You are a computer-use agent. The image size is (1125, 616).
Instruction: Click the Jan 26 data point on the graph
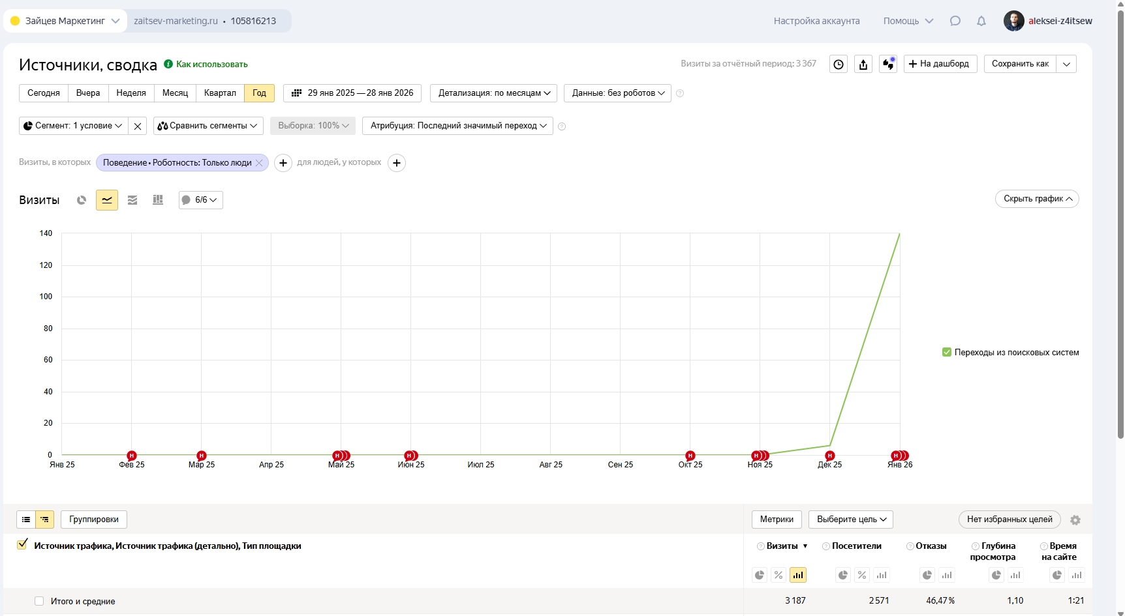899,234
